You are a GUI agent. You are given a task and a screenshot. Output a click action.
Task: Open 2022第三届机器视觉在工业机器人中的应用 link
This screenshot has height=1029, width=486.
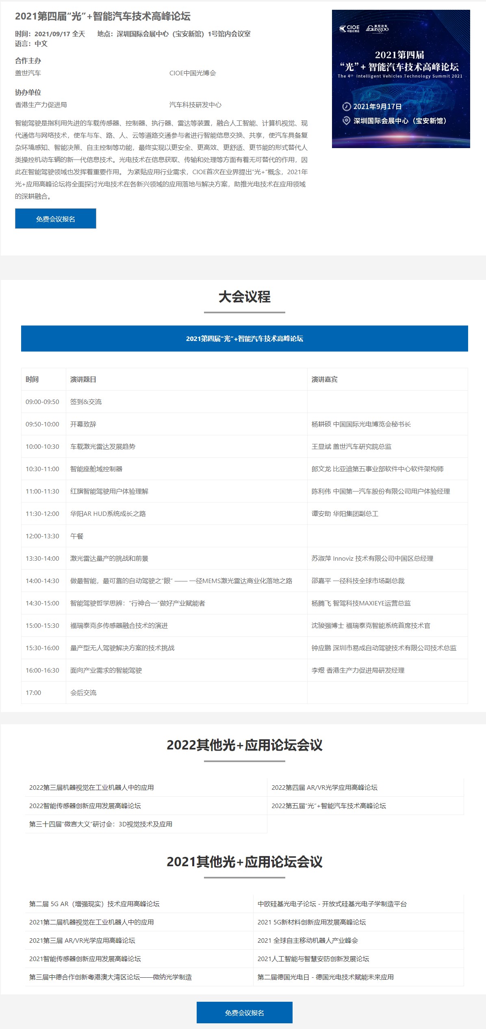91,787
